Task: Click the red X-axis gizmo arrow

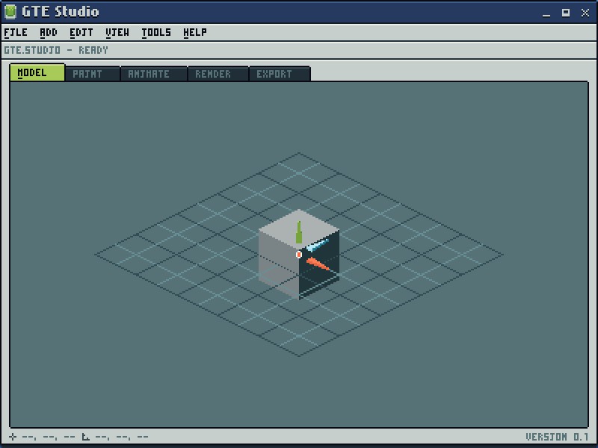Action: pyautogui.click(x=318, y=264)
